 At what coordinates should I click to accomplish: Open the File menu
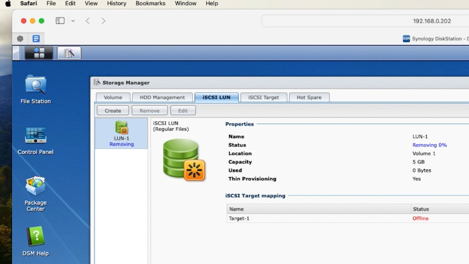51,4
